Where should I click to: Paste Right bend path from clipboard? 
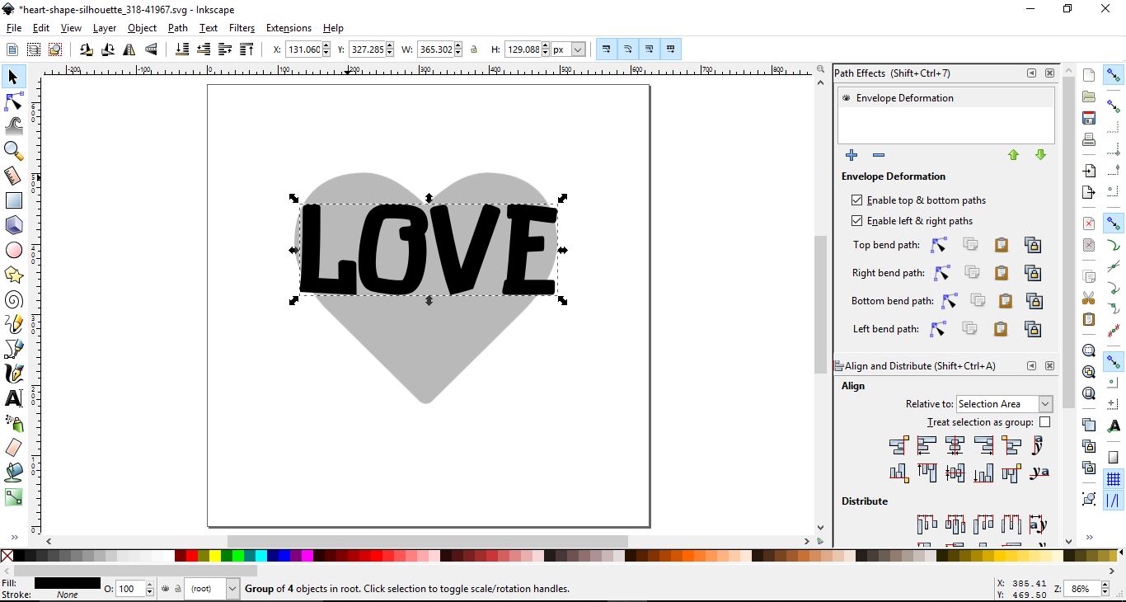coord(1001,273)
